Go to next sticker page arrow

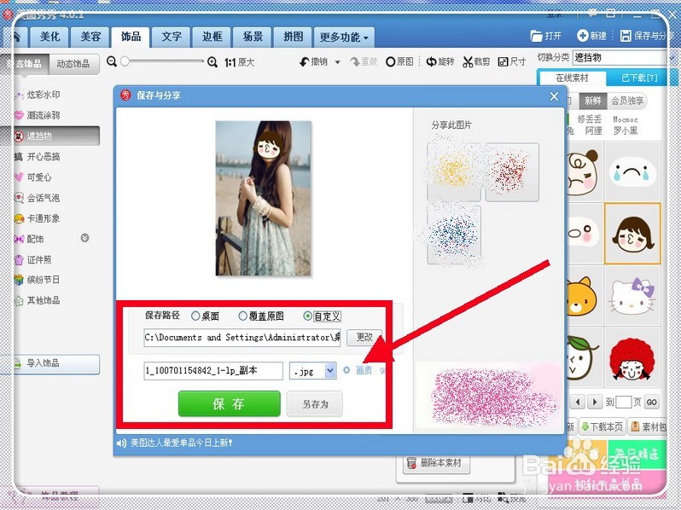pyautogui.click(x=595, y=402)
